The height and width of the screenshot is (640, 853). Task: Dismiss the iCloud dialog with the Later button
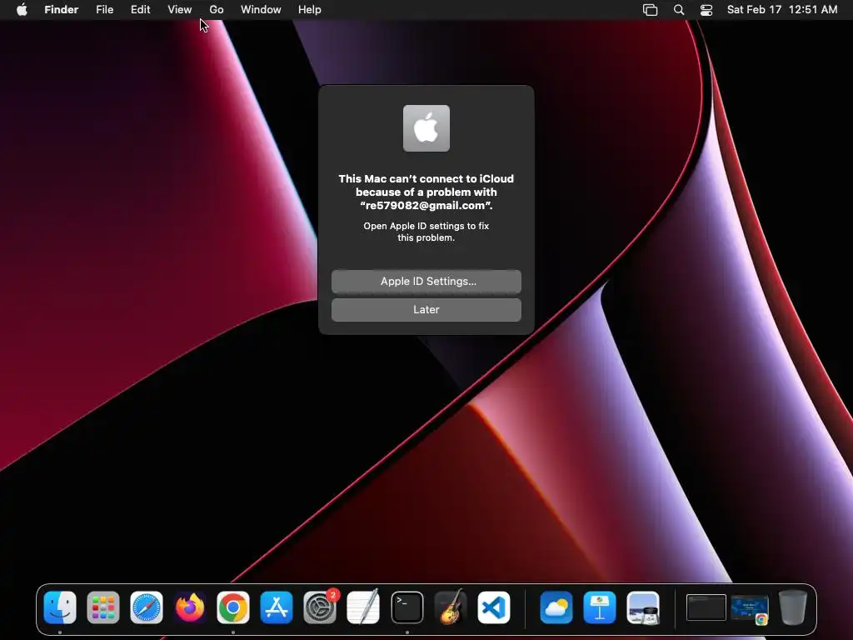click(x=426, y=310)
